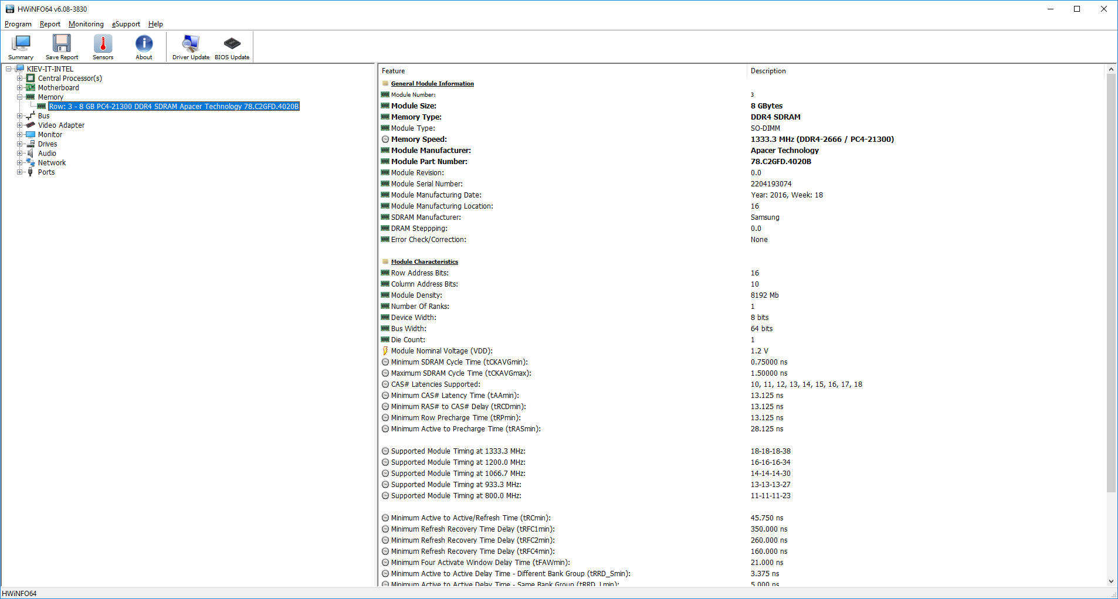
Task: Select the 1.2 V voltage value
Action: point(759,350)
